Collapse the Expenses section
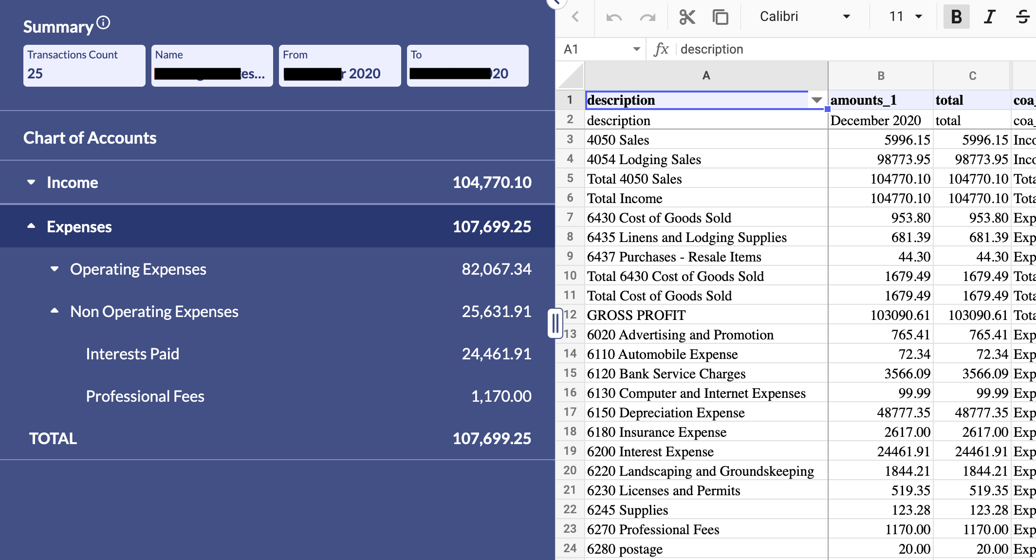 [x=31, y=226]
